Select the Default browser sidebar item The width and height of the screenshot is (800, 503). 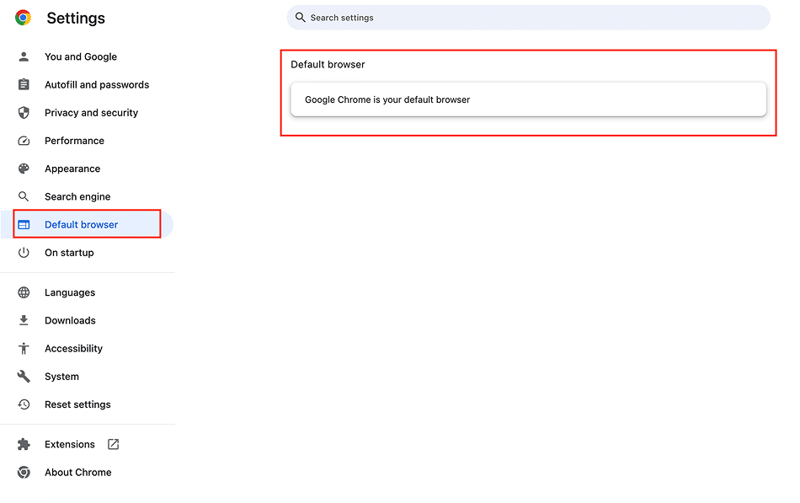pyautogui.click(x=88, y=225)
